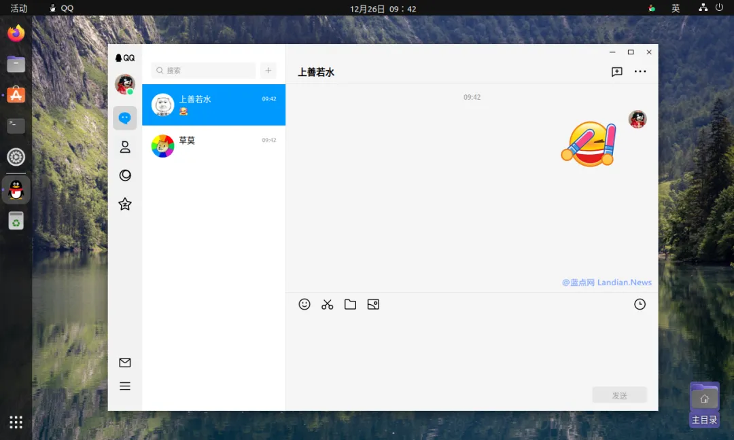Viewport: 734px width, 440px height.
Task: Open the clock 12月26日 09:42 menu
Action: coord(383,9)
